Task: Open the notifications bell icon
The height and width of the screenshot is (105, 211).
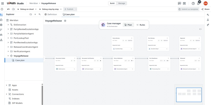Action: [198, 3]
